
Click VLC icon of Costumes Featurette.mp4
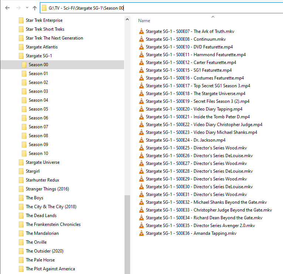click(x=141, y=78)
